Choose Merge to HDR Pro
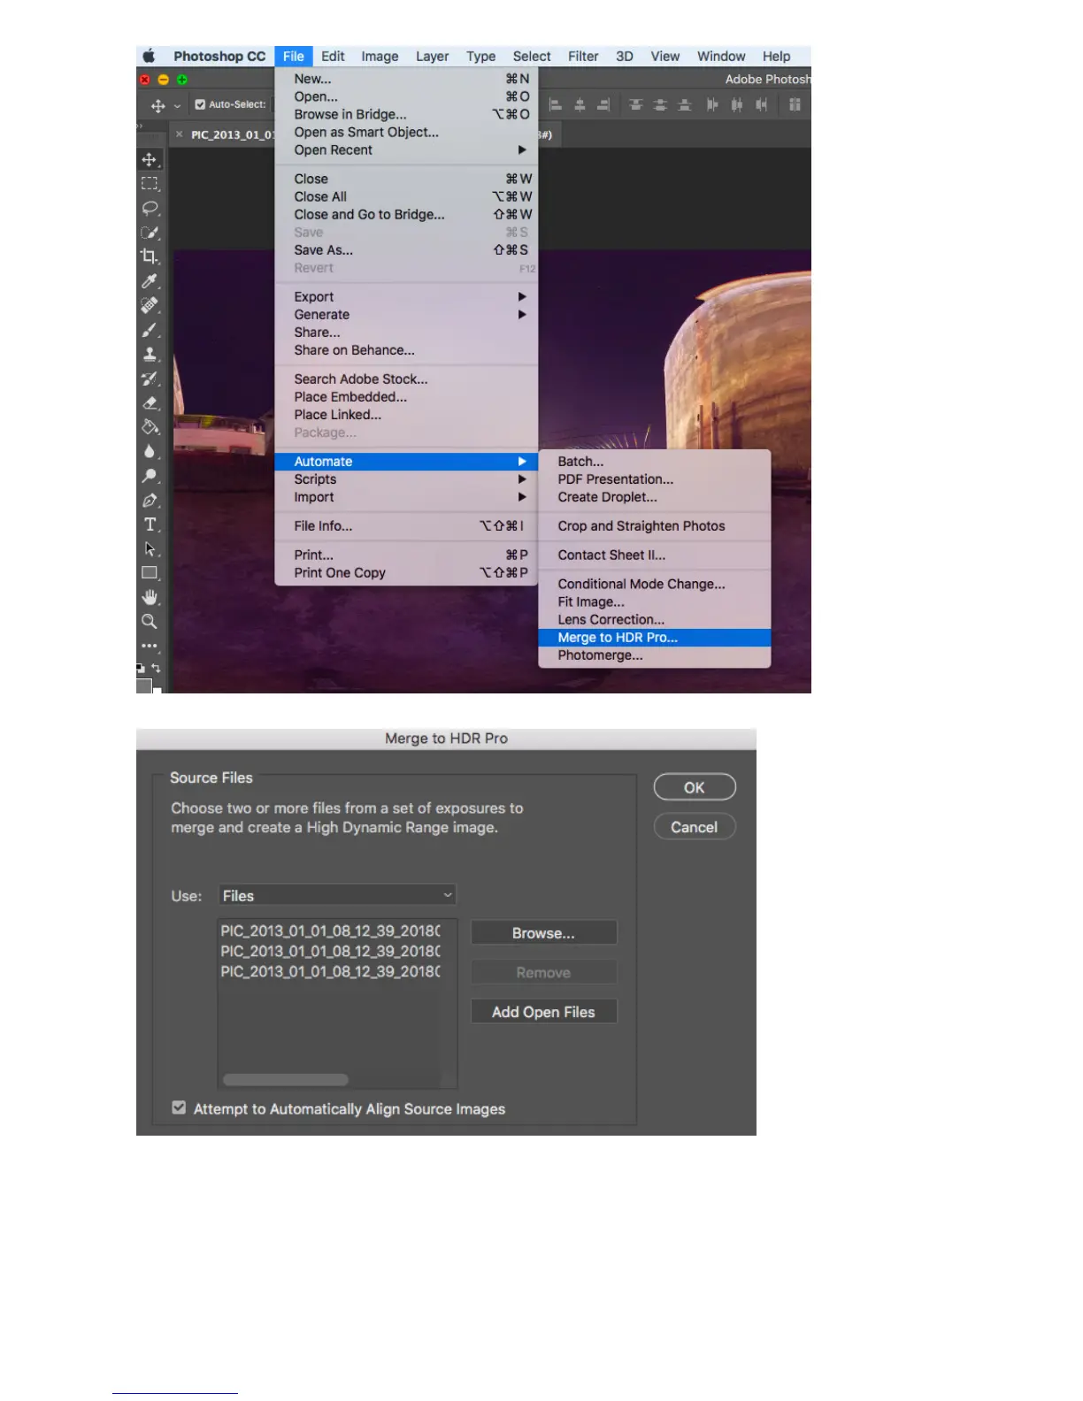The width and height of the screenshot is (1083, 1401). 655,637
